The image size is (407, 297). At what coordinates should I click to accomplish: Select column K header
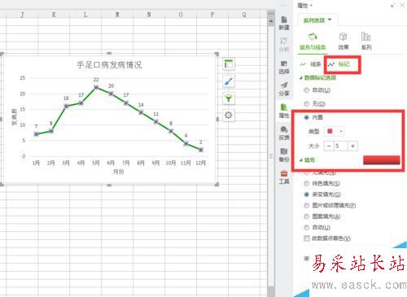click(54, 15)
